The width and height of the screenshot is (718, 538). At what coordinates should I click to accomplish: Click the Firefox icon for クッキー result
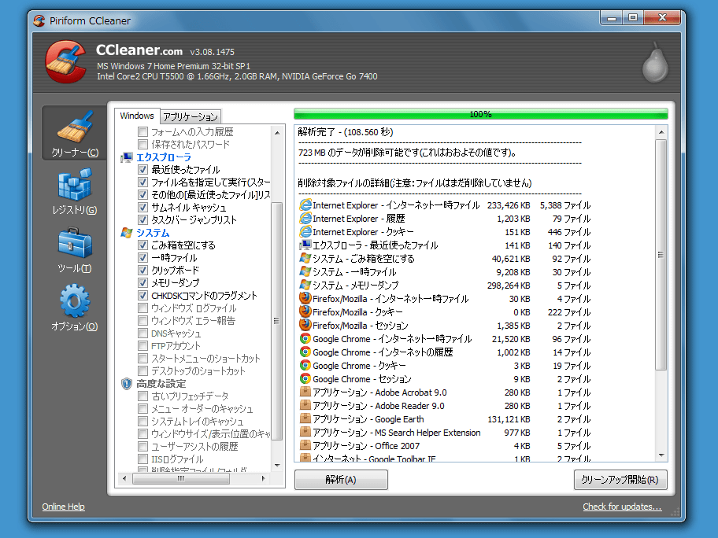click(305, 311)
